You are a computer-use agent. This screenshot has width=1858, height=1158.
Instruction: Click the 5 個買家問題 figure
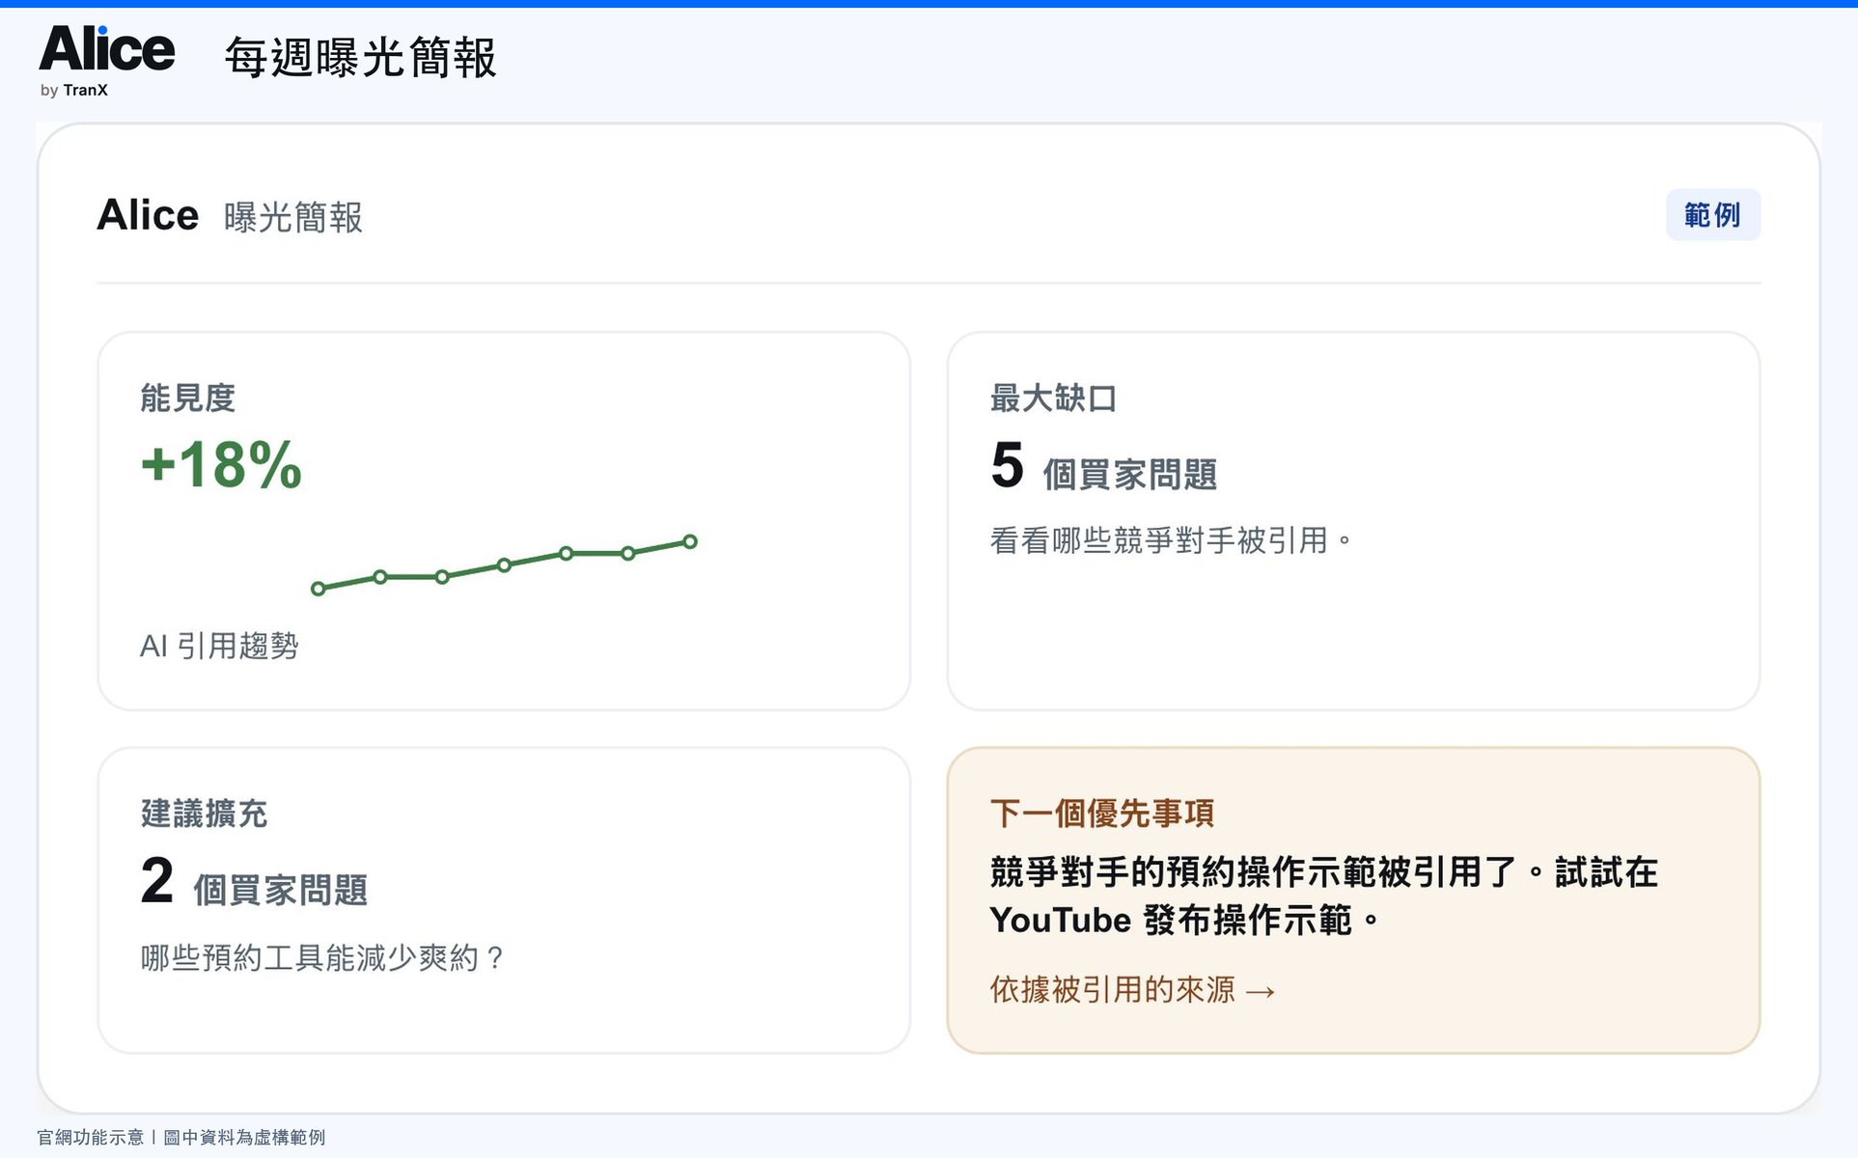[1103, 466]
